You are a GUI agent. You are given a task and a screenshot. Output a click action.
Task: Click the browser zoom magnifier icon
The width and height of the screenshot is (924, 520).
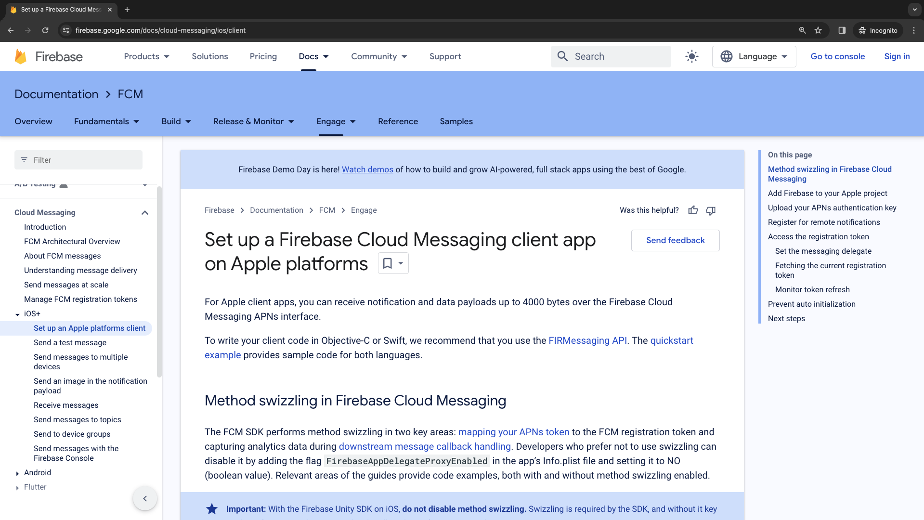click(x=802, y=30)
